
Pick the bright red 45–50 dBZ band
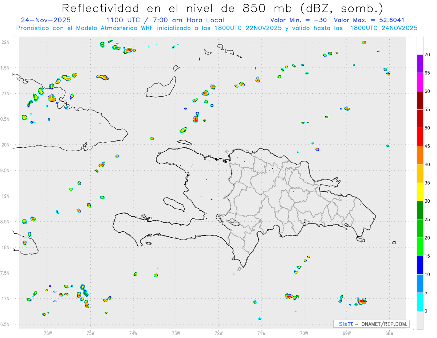pos(420,137)
